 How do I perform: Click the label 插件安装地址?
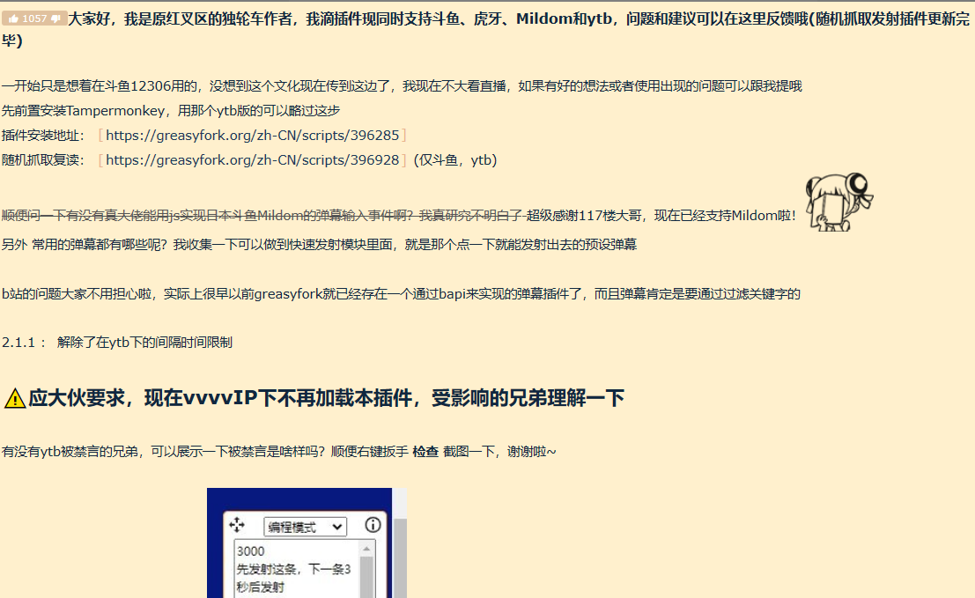(42, 135)
